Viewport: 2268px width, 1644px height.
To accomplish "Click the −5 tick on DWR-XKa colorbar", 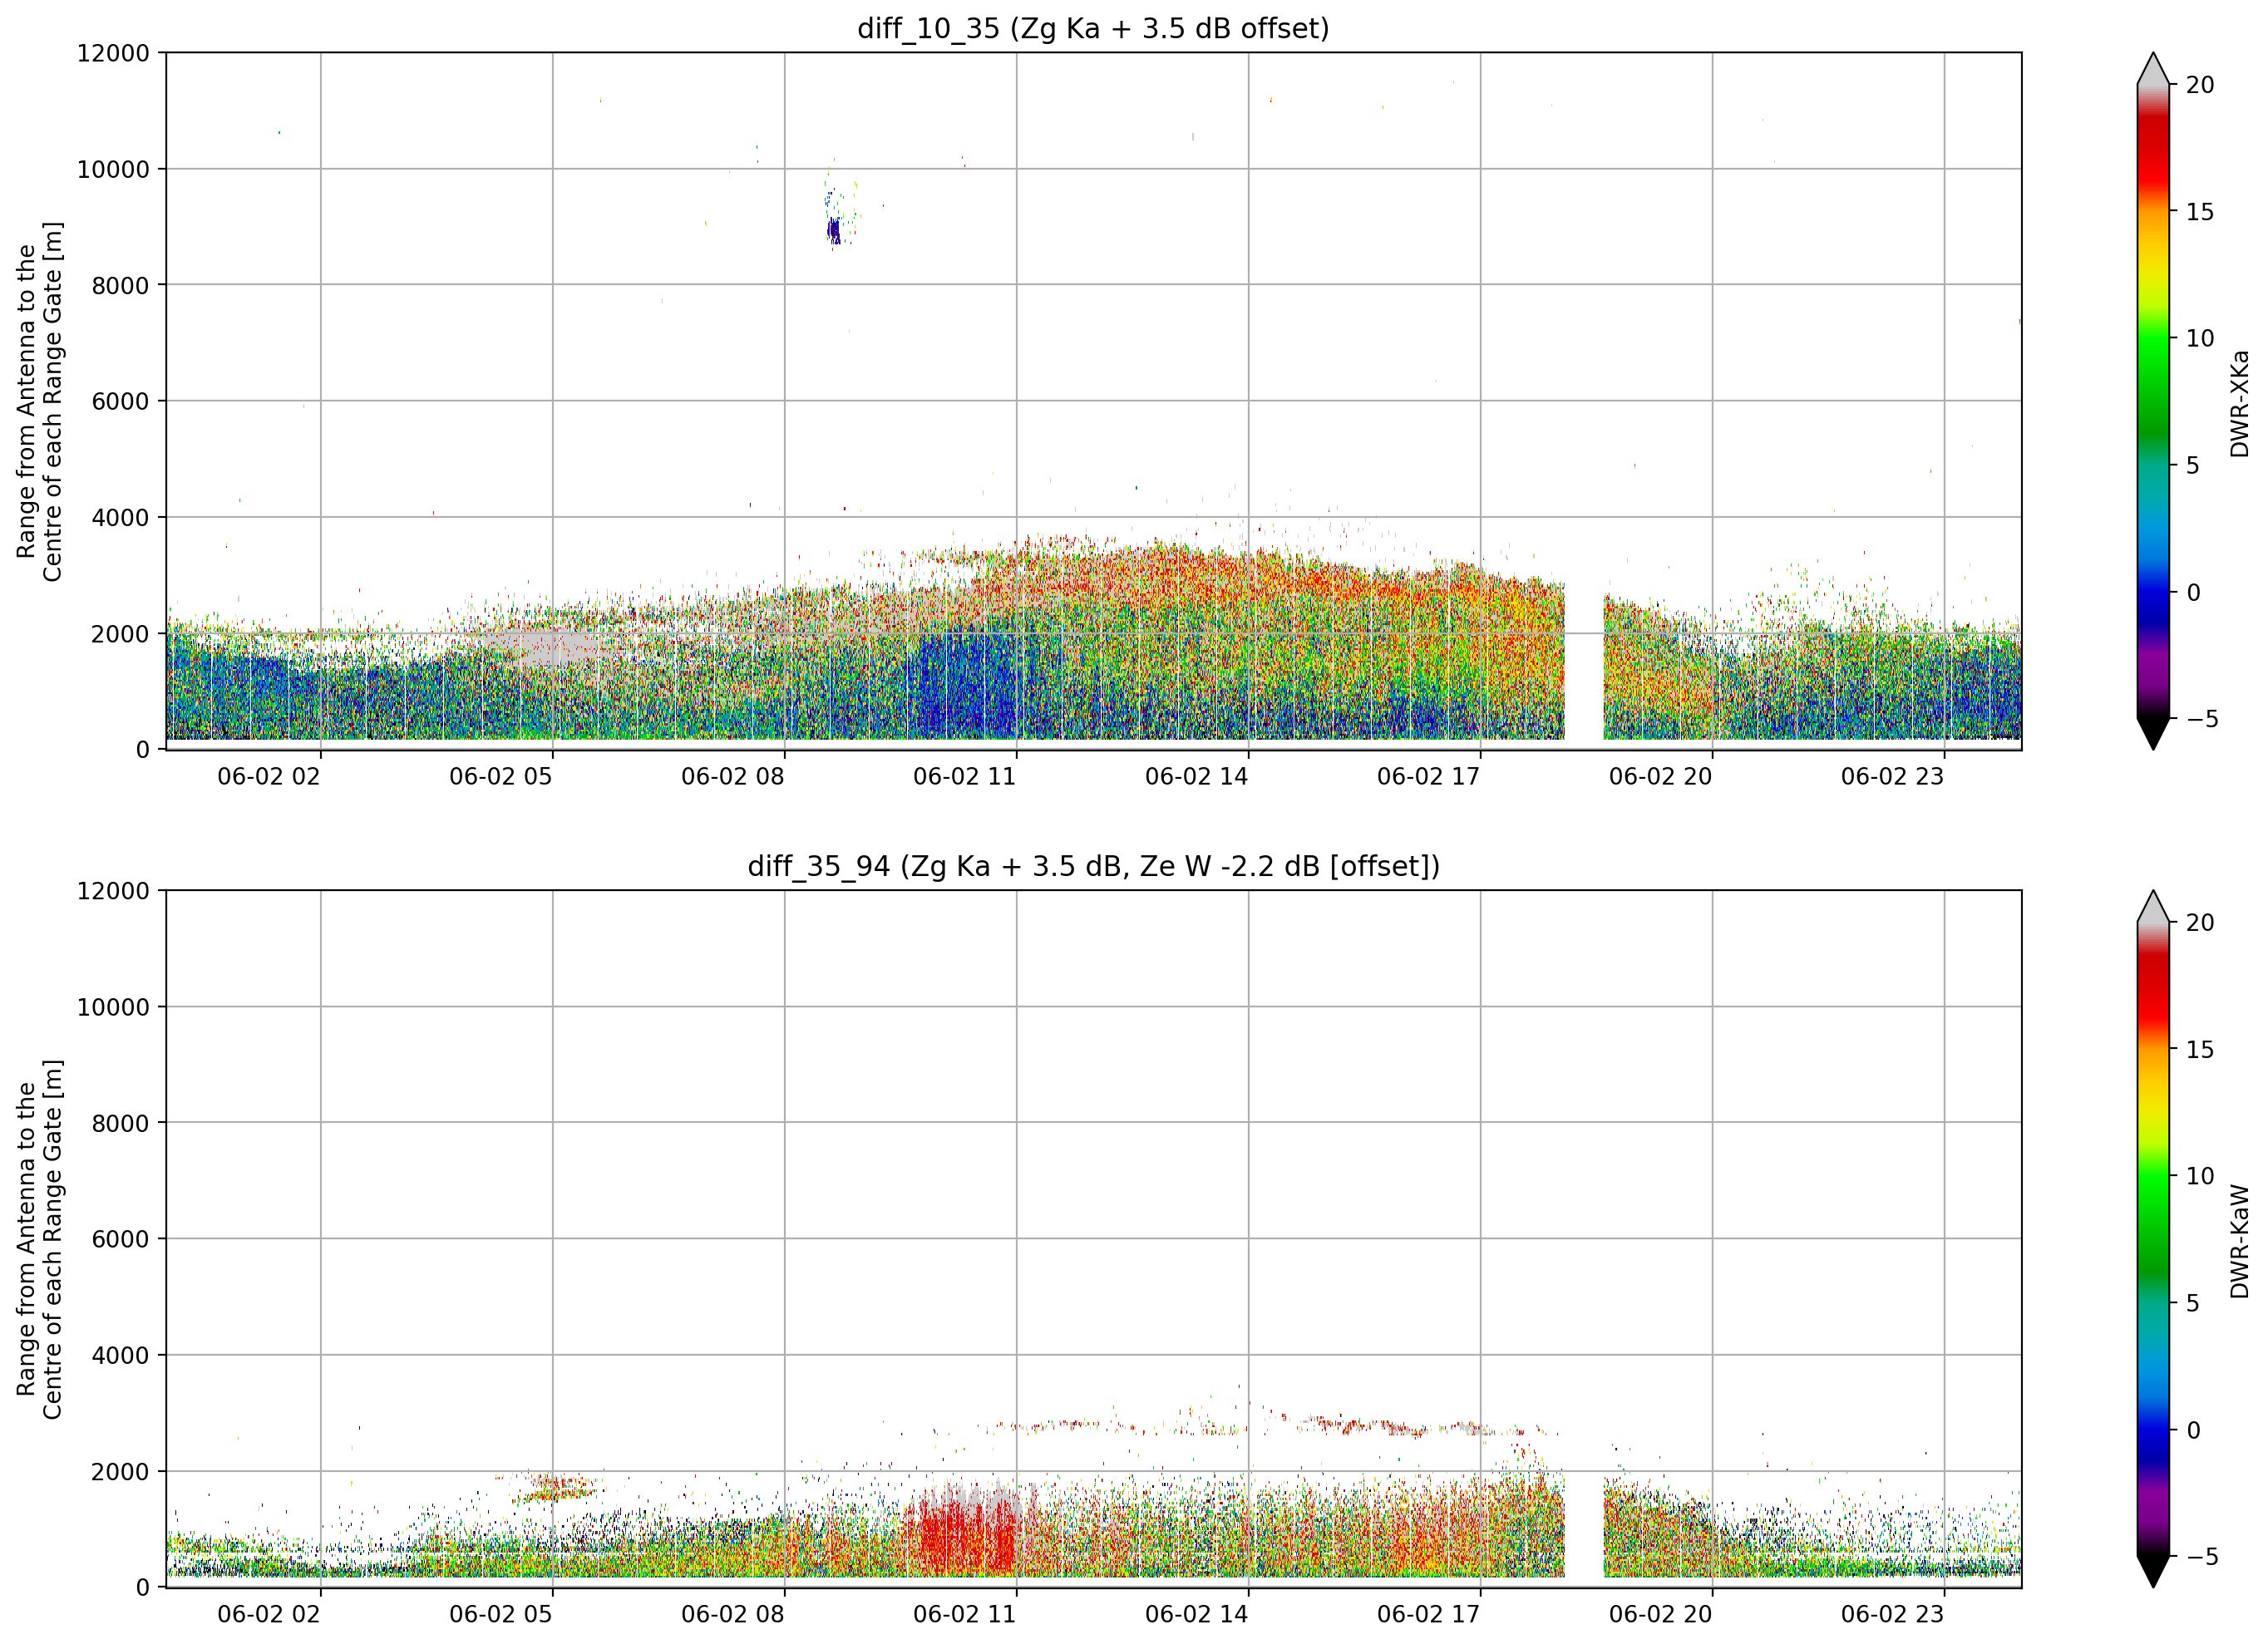I will (2201, 718).
